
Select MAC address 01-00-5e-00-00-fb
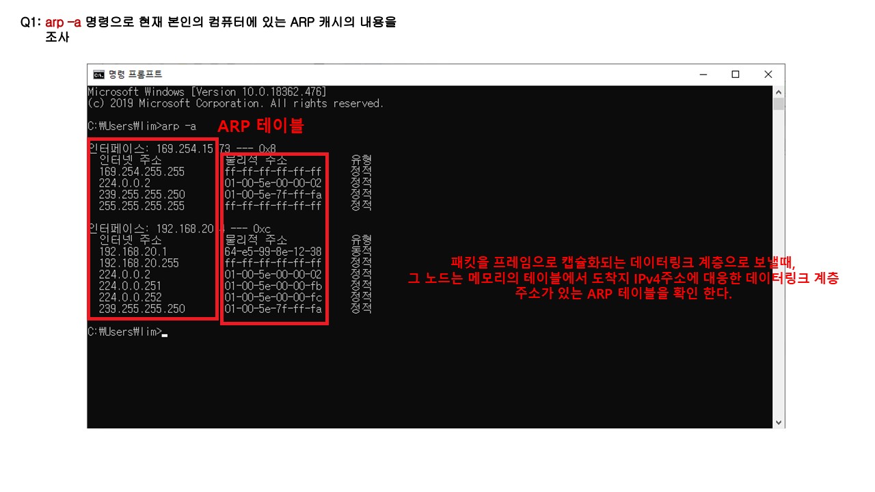(273, 286)
